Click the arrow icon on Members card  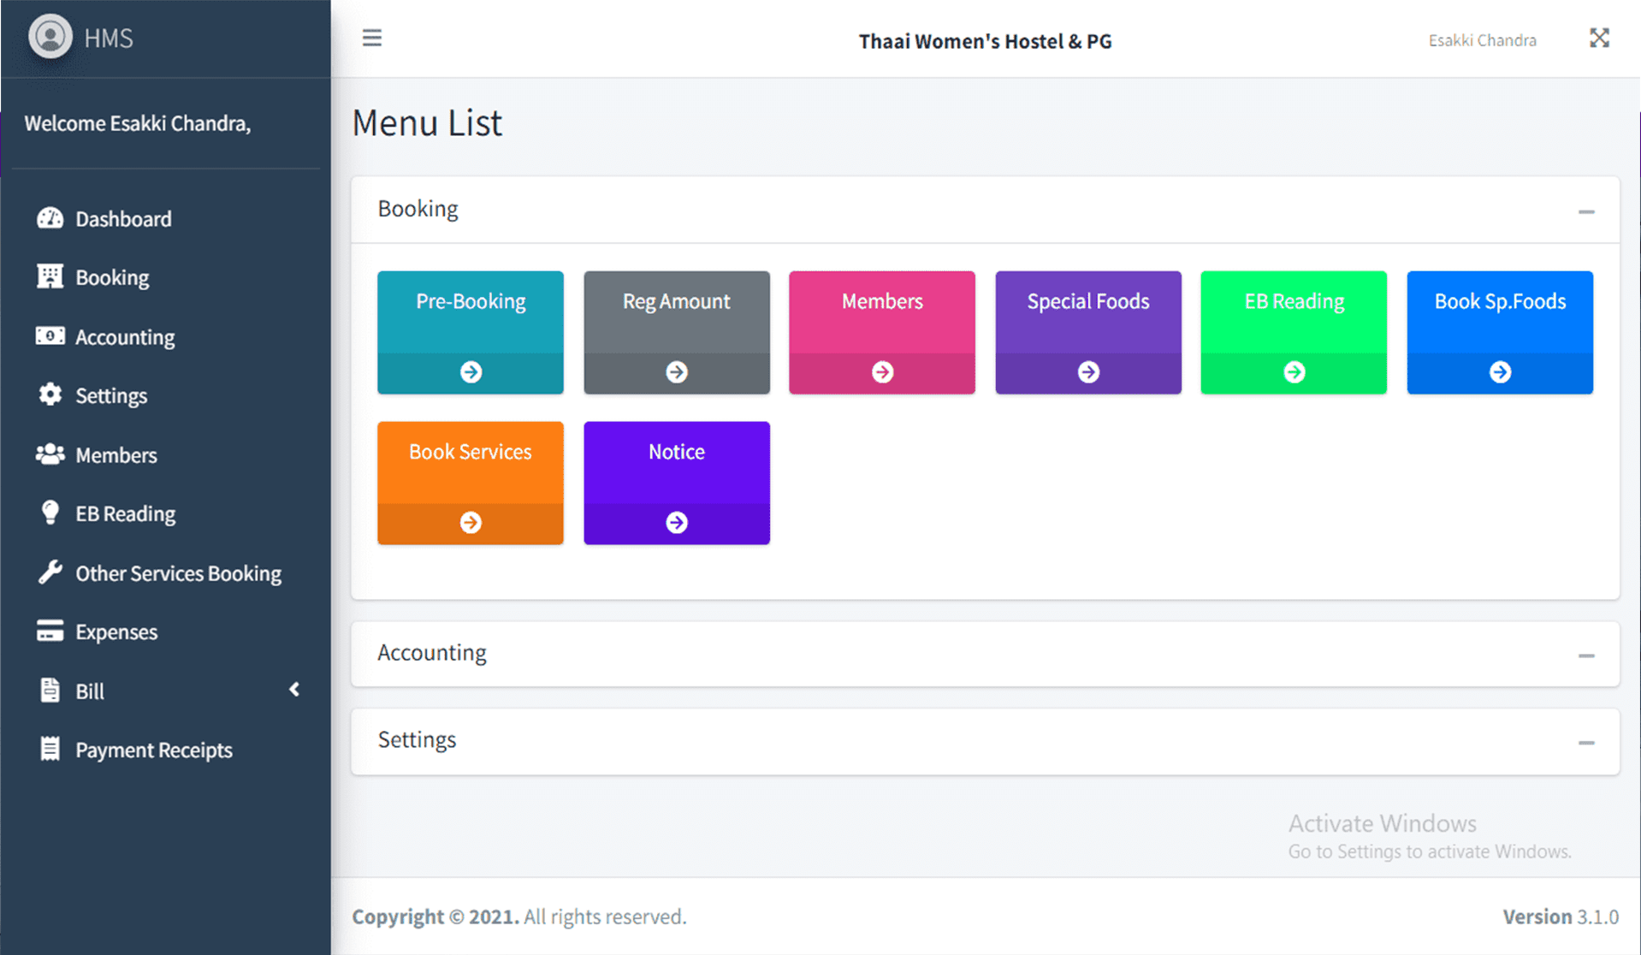pyautogui.click(x=882, y=372)
